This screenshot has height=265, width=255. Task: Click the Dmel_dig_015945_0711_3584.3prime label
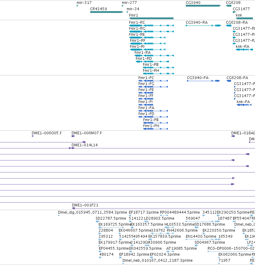pos(93,212)
